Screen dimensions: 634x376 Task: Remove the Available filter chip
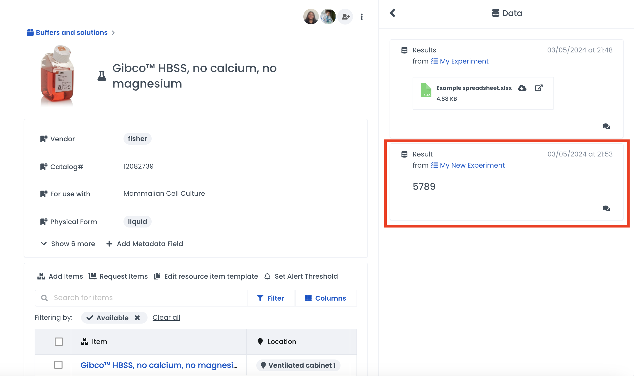coord(137,318)
